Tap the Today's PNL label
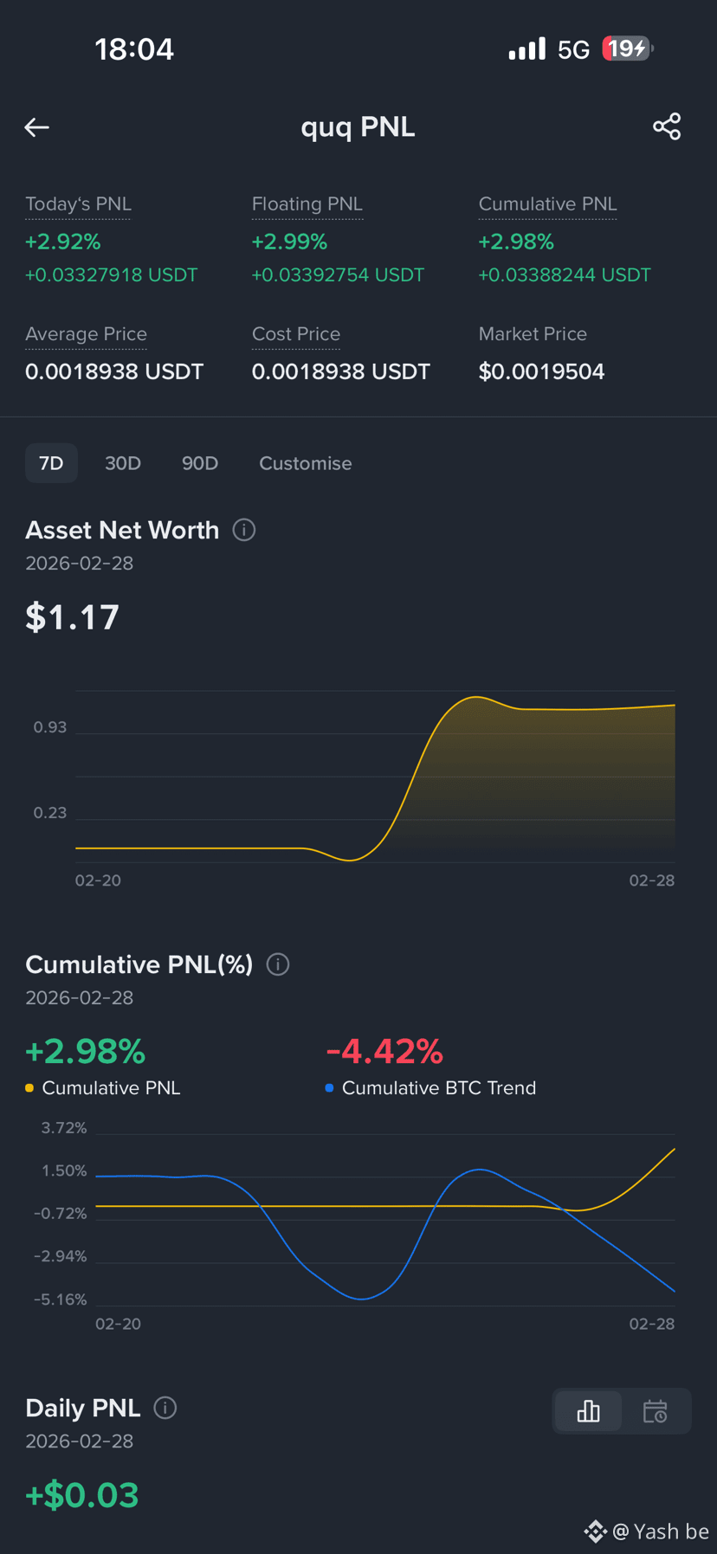The image size is (717, 1554). (78, 204)
